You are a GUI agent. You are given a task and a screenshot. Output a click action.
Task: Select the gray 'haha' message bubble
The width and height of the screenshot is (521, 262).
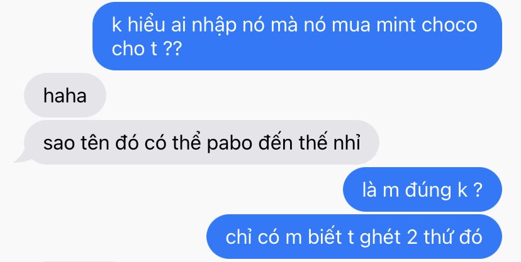pyautogui.click(x=65, y=95)
